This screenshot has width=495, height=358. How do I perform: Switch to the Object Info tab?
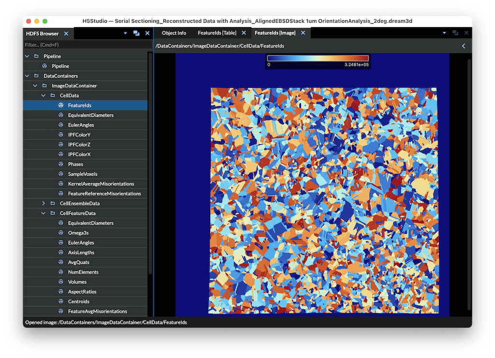(174, 33)
